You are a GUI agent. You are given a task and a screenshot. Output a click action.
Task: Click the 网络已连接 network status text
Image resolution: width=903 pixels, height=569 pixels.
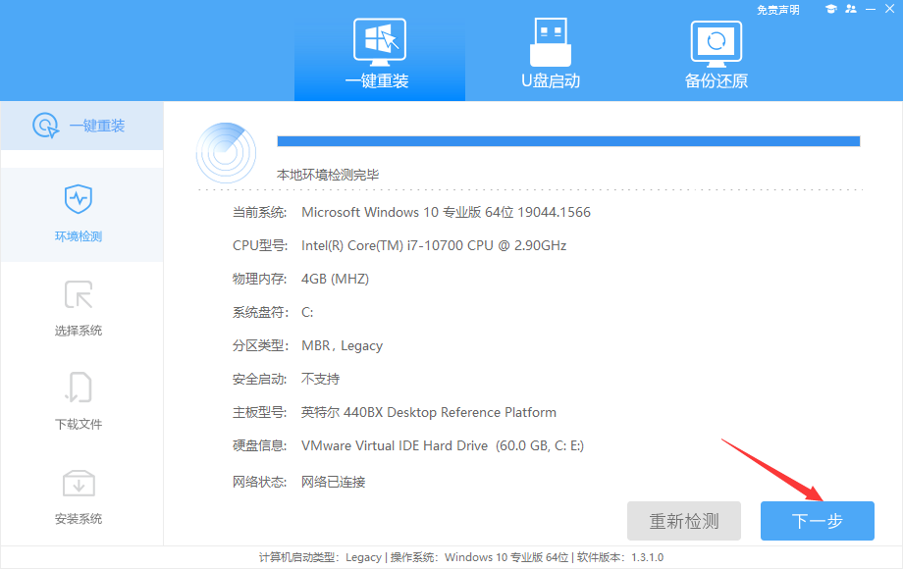point(334,482)
